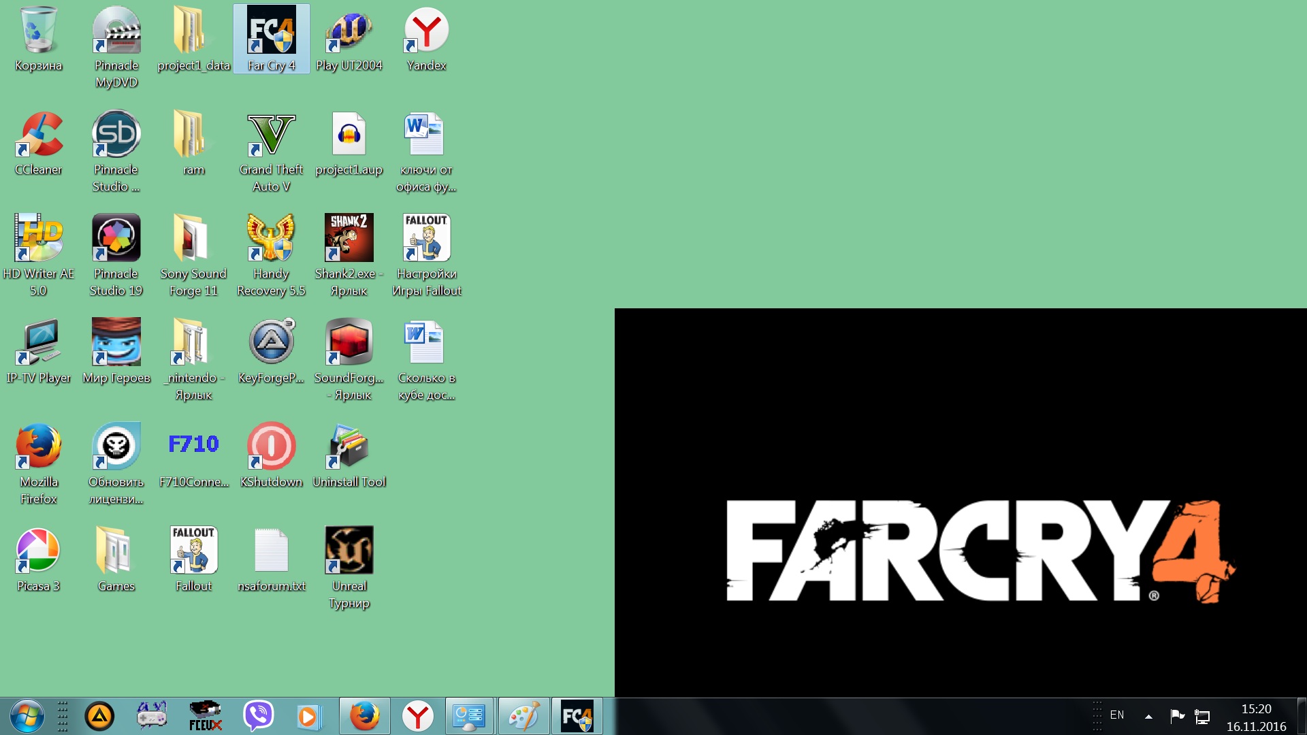Open the Play UT2004 shortcut
The height and width of the screenshot is (735, 1307).
tap(349, 31)
